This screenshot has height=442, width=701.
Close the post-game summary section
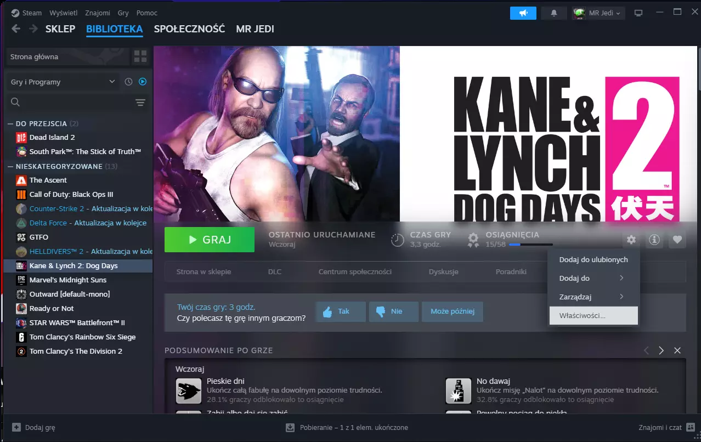pos(677,350)
